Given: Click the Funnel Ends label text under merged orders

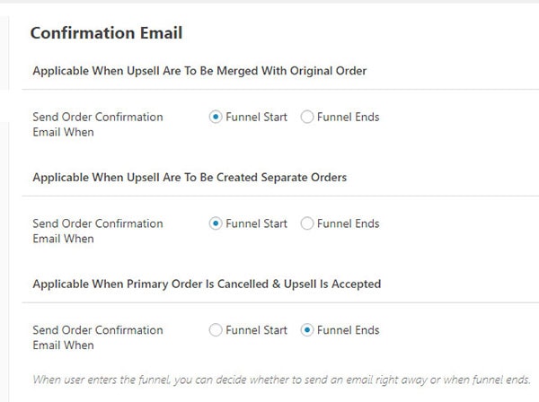Looking at the screenshot, I should click(348, 118).
